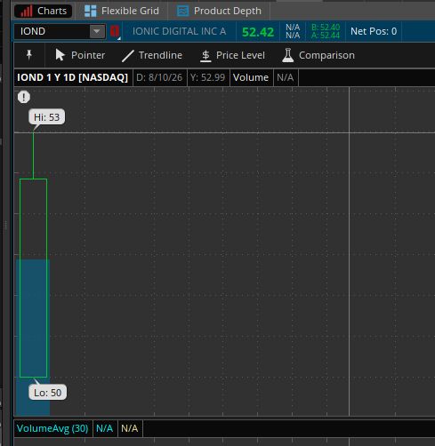Click the Product Depth wave icon
The image size is (435, 446).
(x=182, y=12)
